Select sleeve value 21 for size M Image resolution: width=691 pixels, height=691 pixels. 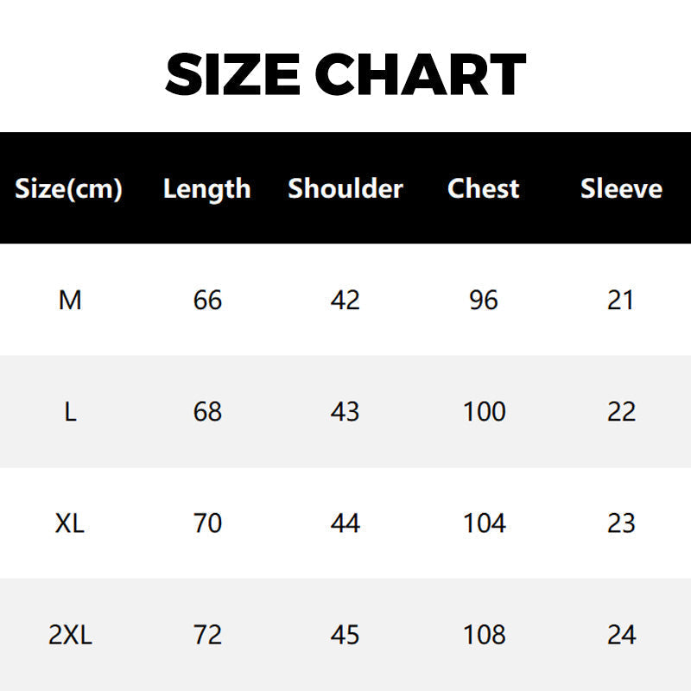(x=621, y=300)
